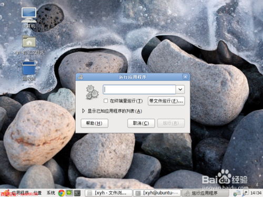The height and width of the screenshot is (197, 263).
Task: Switch to the [xyh@ubuntu-… terminal taskbar window
Action: tap(157, 193)
